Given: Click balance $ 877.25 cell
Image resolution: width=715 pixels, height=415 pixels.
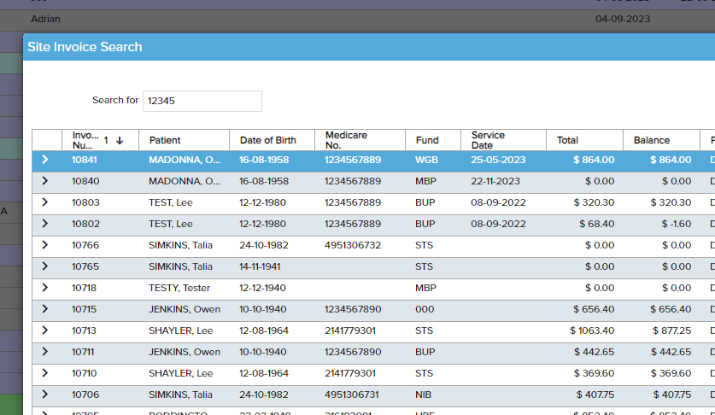Looking at the screenshot, I should coord(671,330).
